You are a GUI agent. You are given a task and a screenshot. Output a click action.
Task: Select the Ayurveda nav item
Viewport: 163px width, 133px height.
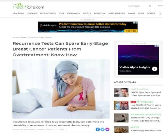[99, 13]
